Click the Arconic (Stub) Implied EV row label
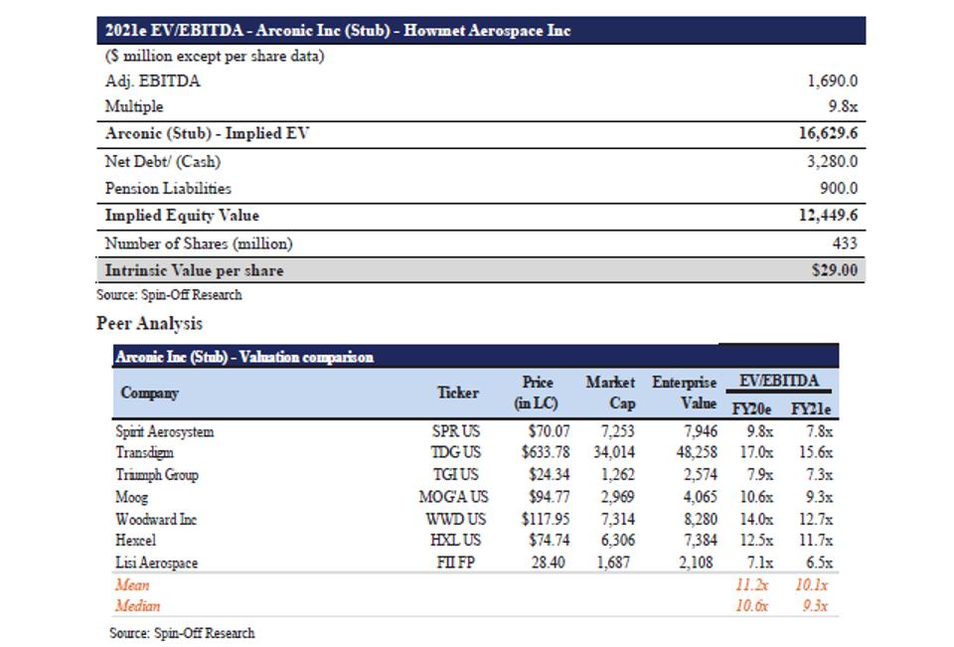This screenshot has height=647, width=954. point(207,134)
